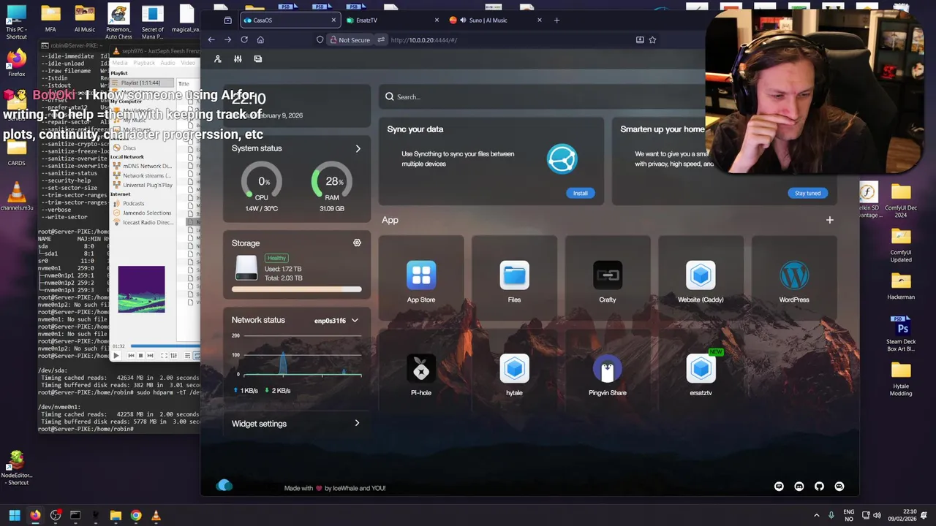Open File Explorer from the taskbar
The width and height of the screenshot is (936, 526).
116,515
